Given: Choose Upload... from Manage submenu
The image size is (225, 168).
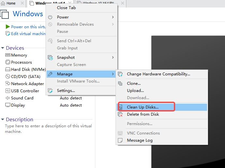Looking at the screenshot, I should [x=162, y=91].
